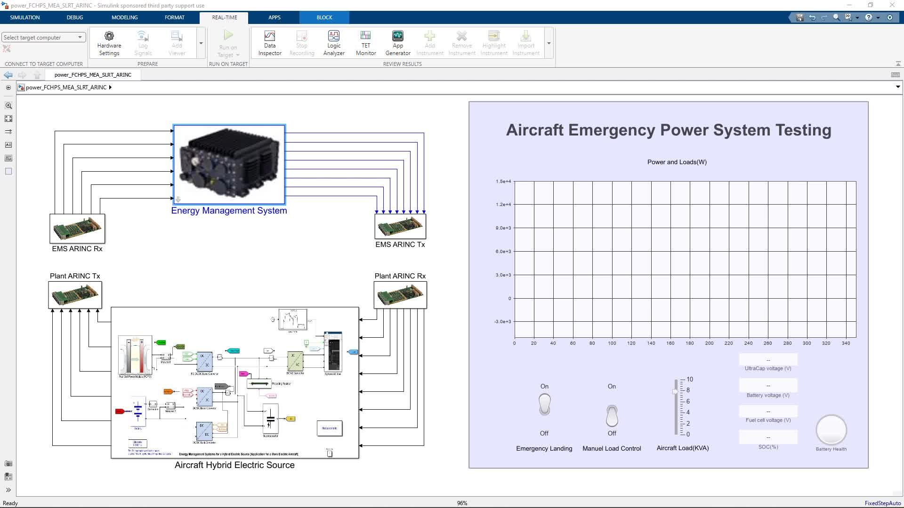Switch to the SIMULATION ribbon tab
Image resolution: width=904 pixels, height=508 pixels.
24,17
